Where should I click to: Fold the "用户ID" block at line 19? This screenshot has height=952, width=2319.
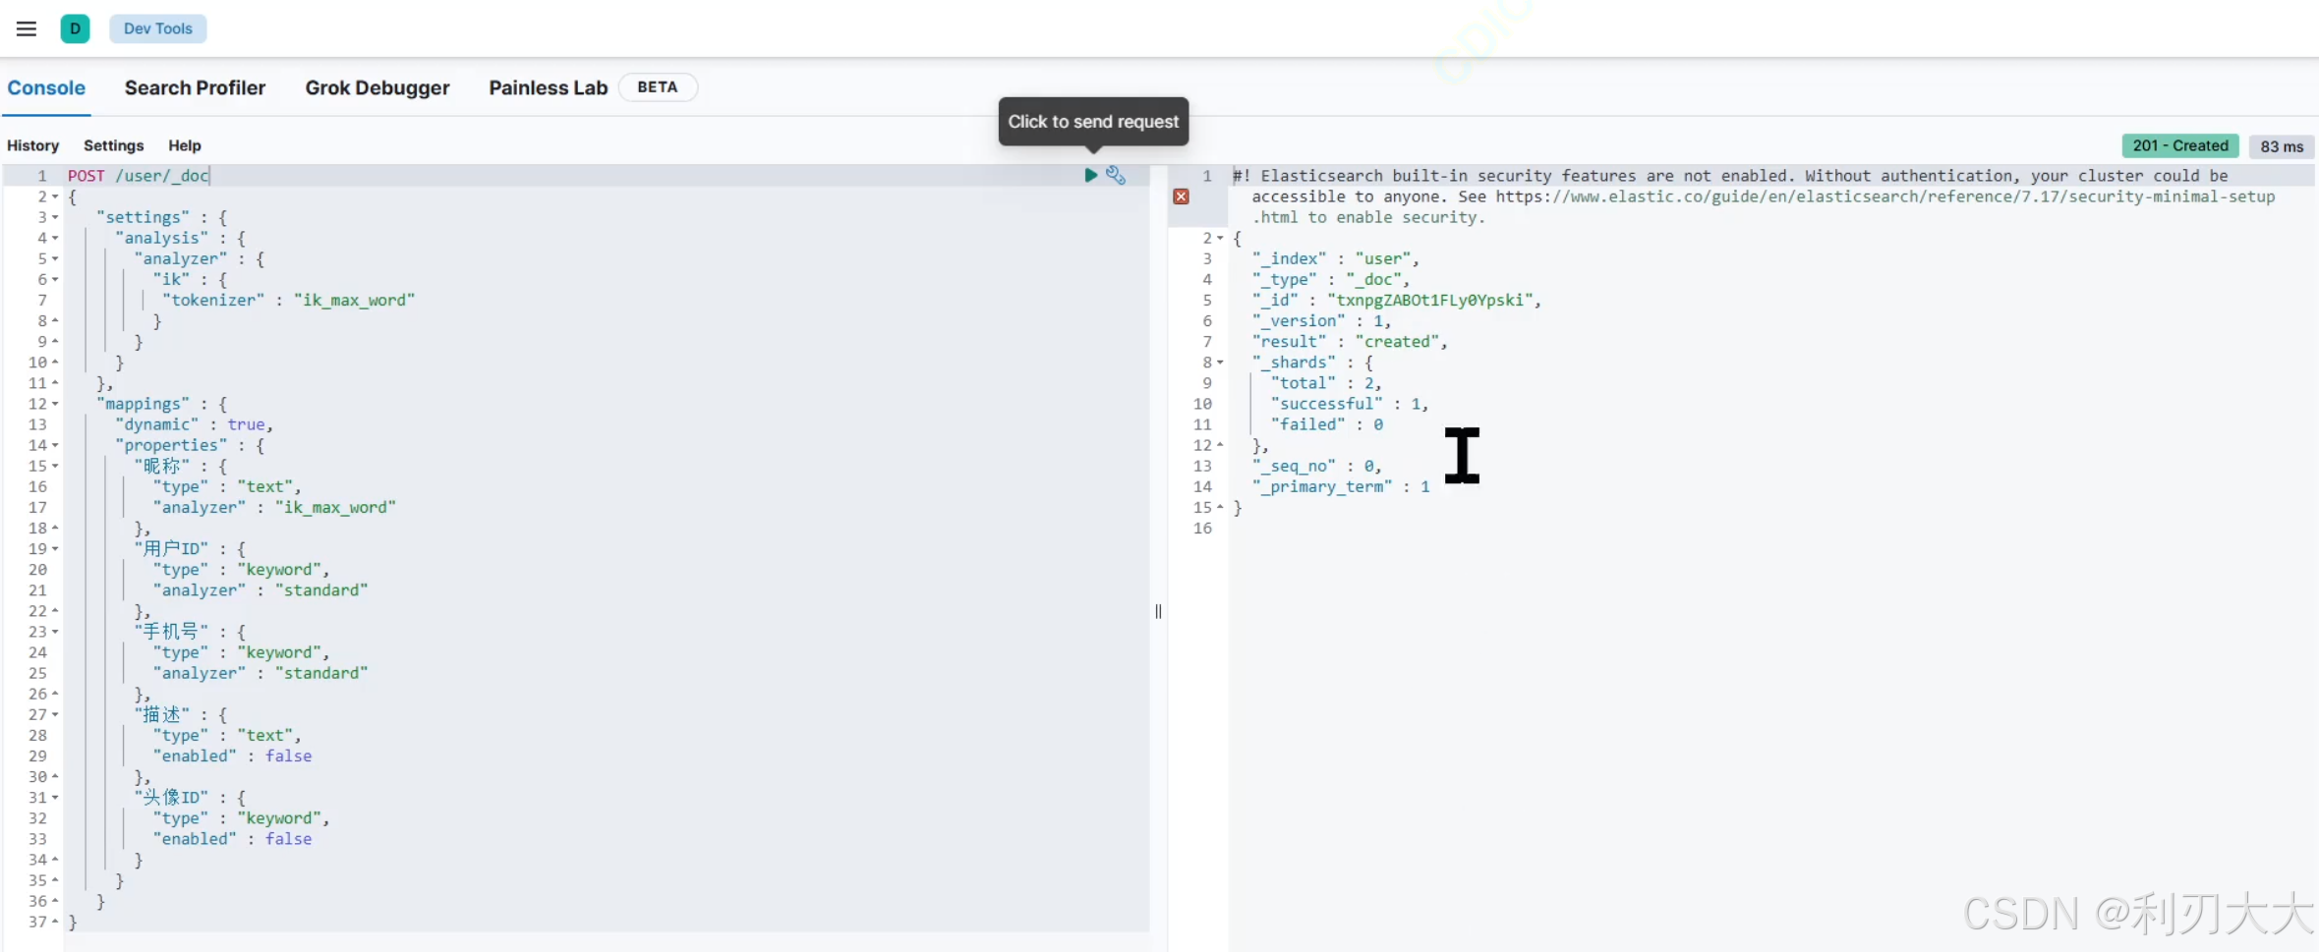point(55,549)
